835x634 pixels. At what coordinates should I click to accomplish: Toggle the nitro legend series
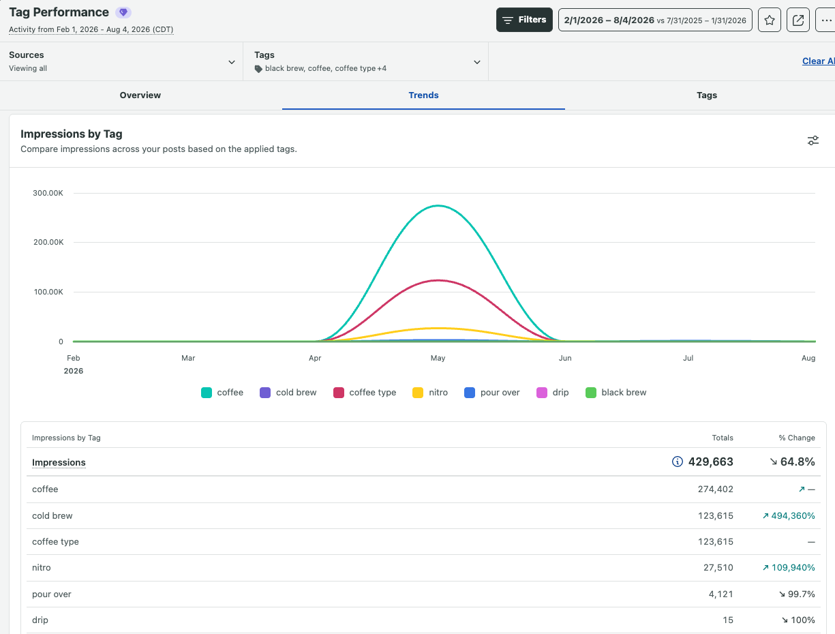click(430, 393)
